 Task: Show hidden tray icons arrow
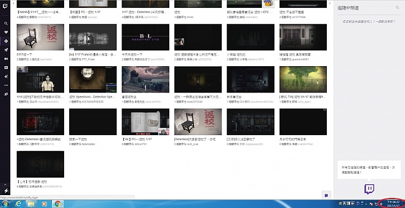(x=366, y=204)
